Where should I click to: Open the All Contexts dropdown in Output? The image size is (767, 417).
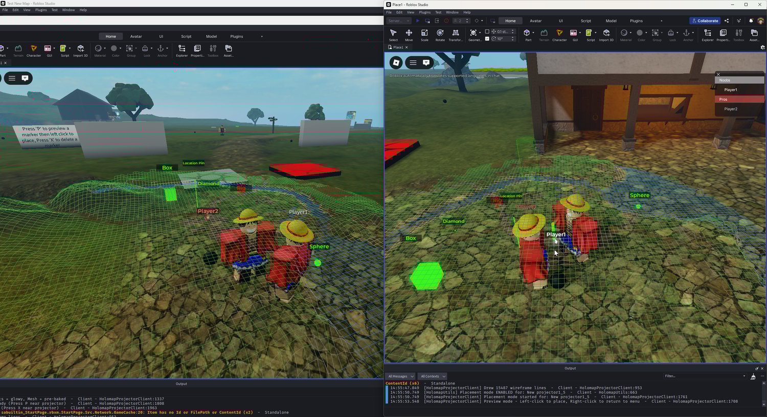(x=433, y=377)
